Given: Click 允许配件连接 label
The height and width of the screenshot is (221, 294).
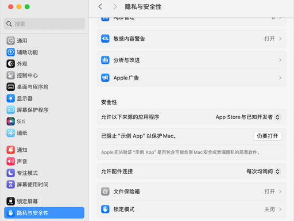Looking at the screenshot, I should 117,172.
